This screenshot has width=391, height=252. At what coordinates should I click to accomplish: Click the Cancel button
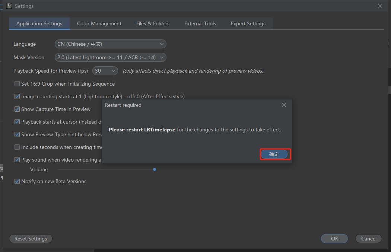pyautogui.click(x=369, y=239)
